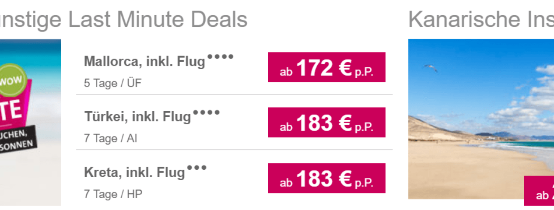
Task: Open the Türkei inkl. Flug offer
Action: [x=138, y=117]
